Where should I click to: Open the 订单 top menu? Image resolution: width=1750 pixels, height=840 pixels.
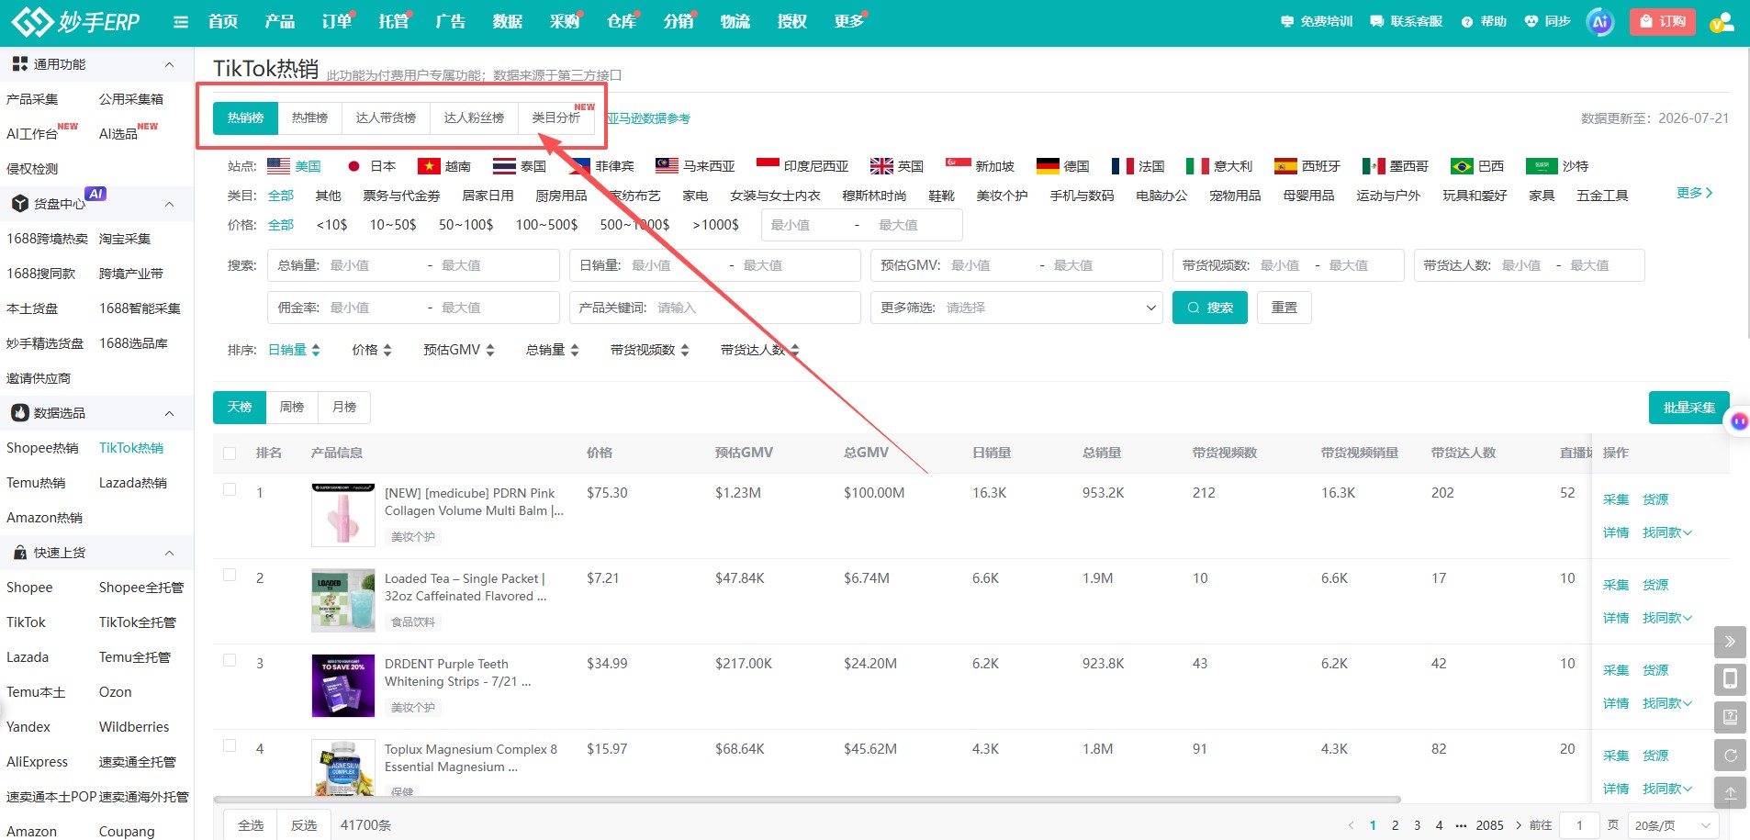click(336, 21)
